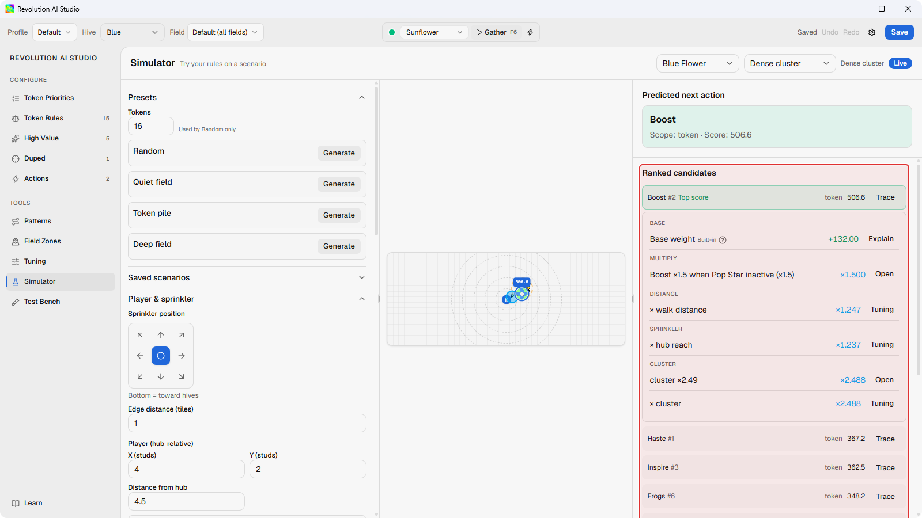The width and height of the screenshot is (922, 518).
Task: Click the lightning bolt icon beside Gather
Action: (x=530, y=32)
